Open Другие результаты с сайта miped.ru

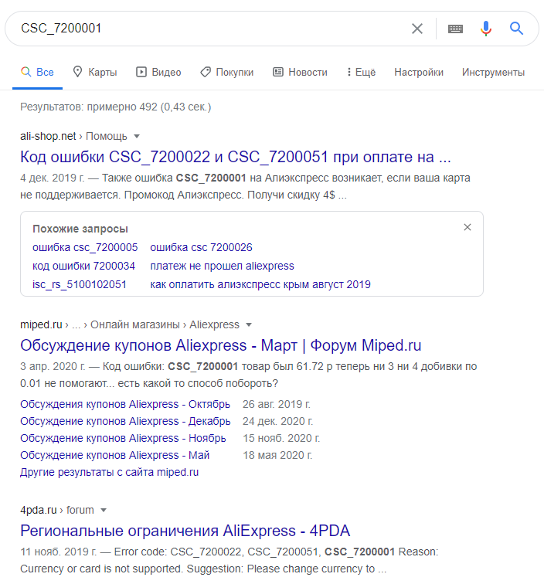click(x=109, y=472)
